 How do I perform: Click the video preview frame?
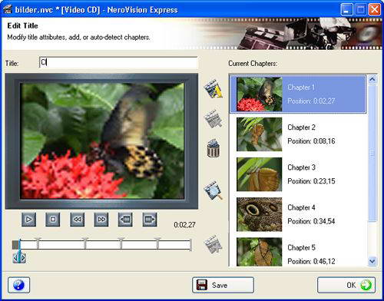(x=101, y=141)
